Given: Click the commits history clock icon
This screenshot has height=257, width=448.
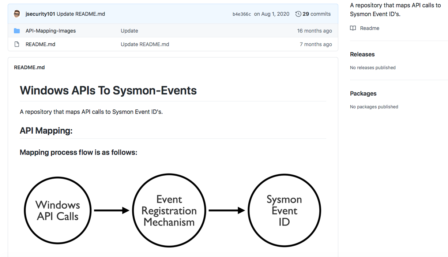Looking at the screenshot, I should 298,14.
